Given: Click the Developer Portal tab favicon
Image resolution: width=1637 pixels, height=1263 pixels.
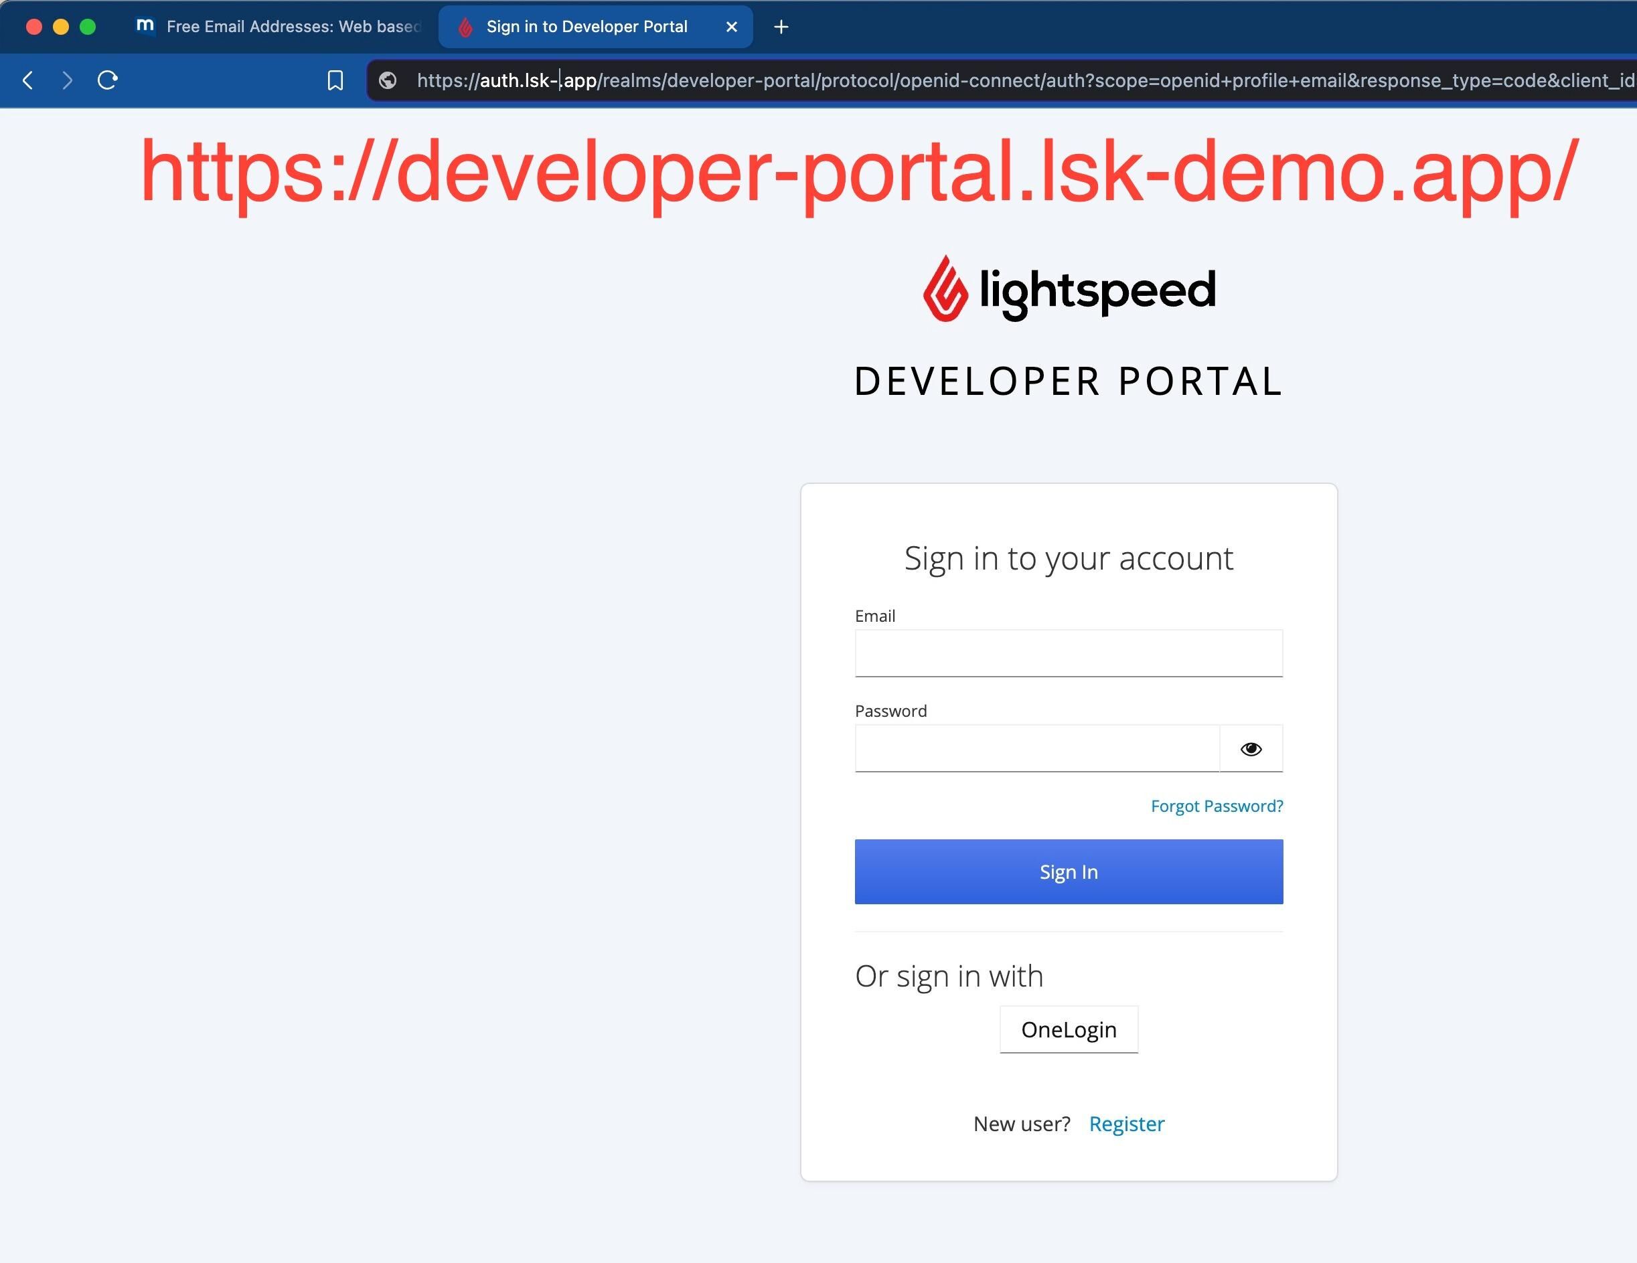Looking at the screenshot, I should pos(465,26).
